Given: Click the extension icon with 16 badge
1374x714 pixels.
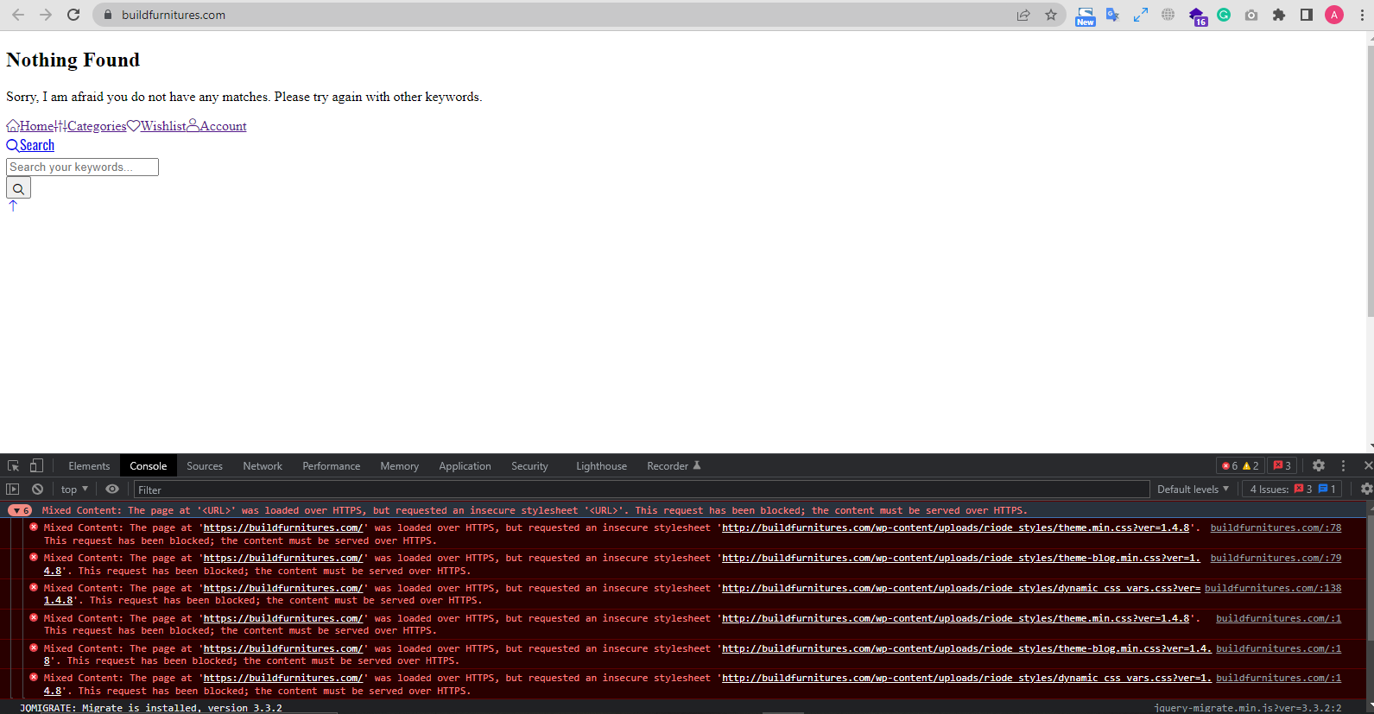Looking at the screenshot, I should pyautogui.click(x=1198, y=16).
